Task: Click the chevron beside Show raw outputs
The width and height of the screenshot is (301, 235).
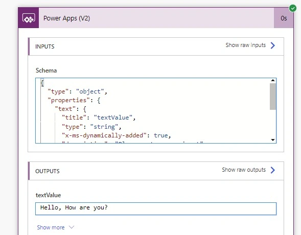Action: pos(272,170)
